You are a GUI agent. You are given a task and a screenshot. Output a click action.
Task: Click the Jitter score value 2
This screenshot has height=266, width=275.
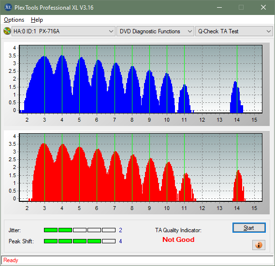click(x=120, y=230)
